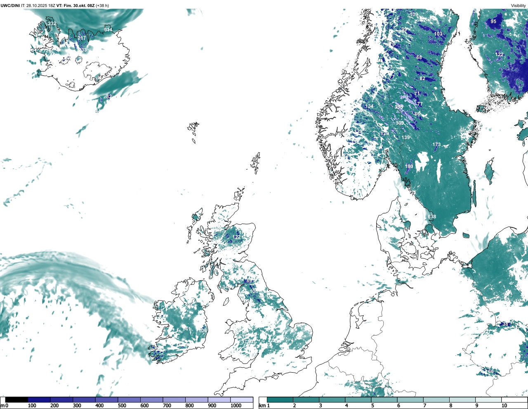Click the '68' value in Sweden
Screen dimensions: 528x409
click(419, 57)
